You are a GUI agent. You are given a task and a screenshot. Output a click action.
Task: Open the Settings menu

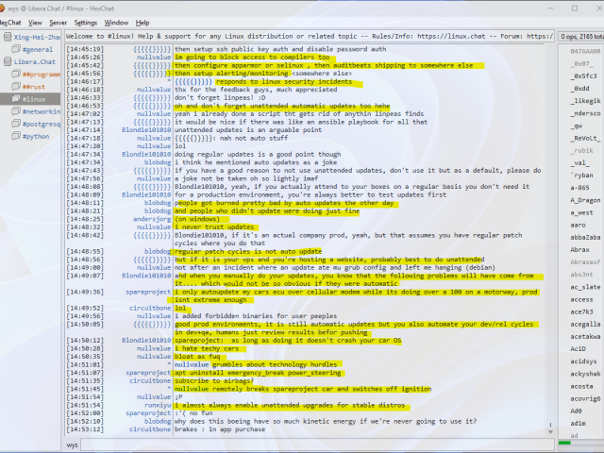(85, 22)
